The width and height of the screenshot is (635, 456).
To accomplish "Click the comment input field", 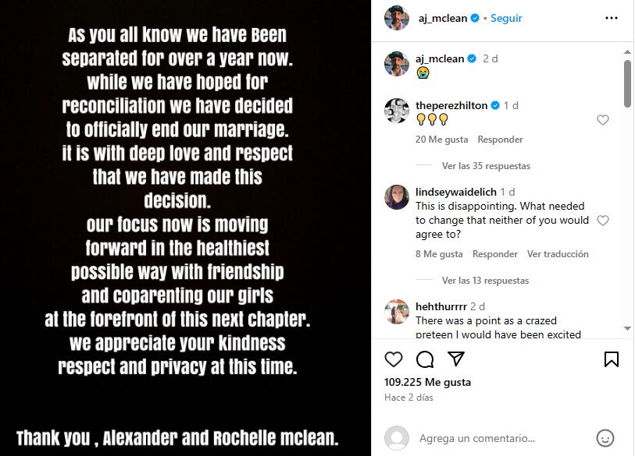I will click(x=500, y=438).
